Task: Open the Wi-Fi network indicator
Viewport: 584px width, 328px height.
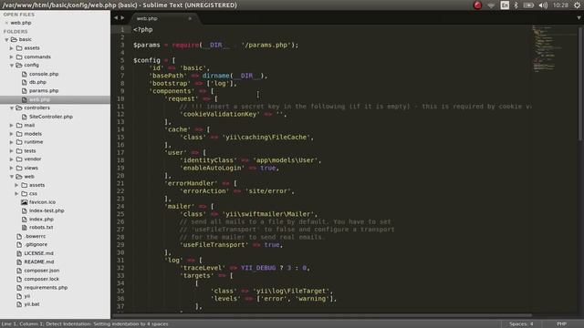Action: click(491, 5)
